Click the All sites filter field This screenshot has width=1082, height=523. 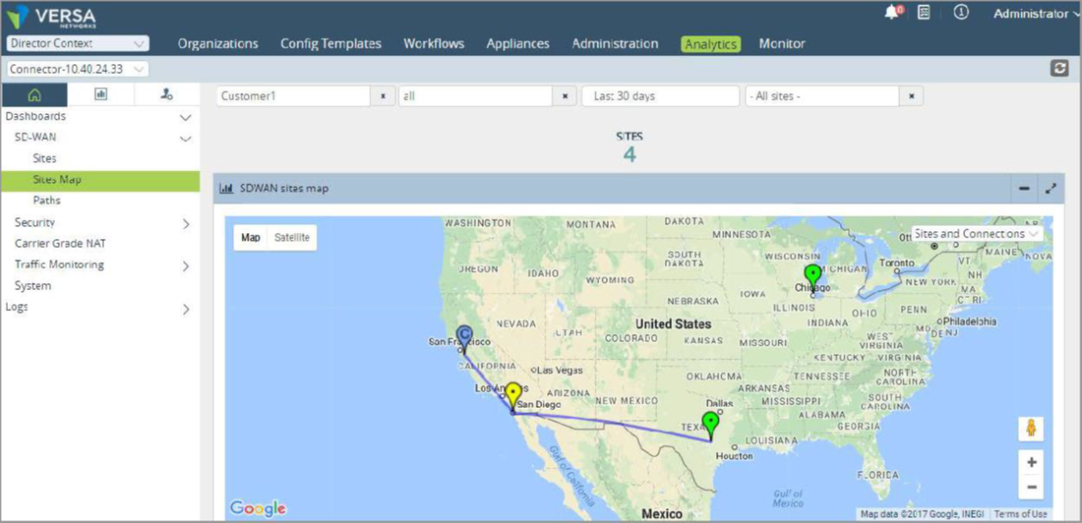822,97
